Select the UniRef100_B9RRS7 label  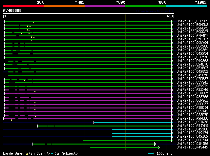pos(192,32)
